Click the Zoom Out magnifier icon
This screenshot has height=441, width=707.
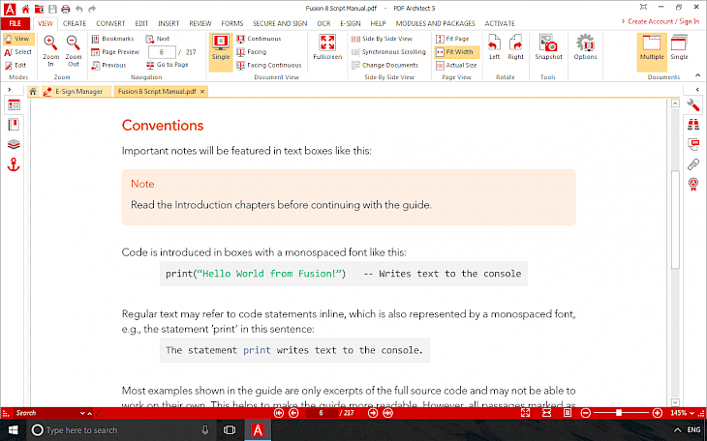(73, 44)
